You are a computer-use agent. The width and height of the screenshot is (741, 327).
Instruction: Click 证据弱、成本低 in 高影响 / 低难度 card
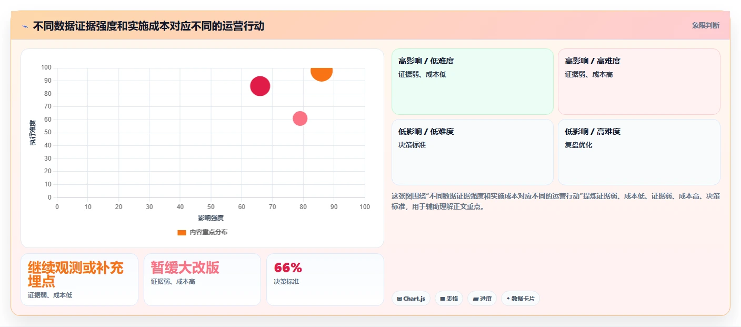point(423,74)
